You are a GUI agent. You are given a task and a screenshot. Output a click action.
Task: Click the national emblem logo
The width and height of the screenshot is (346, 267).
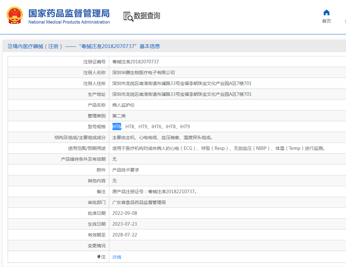click(15, 16)
